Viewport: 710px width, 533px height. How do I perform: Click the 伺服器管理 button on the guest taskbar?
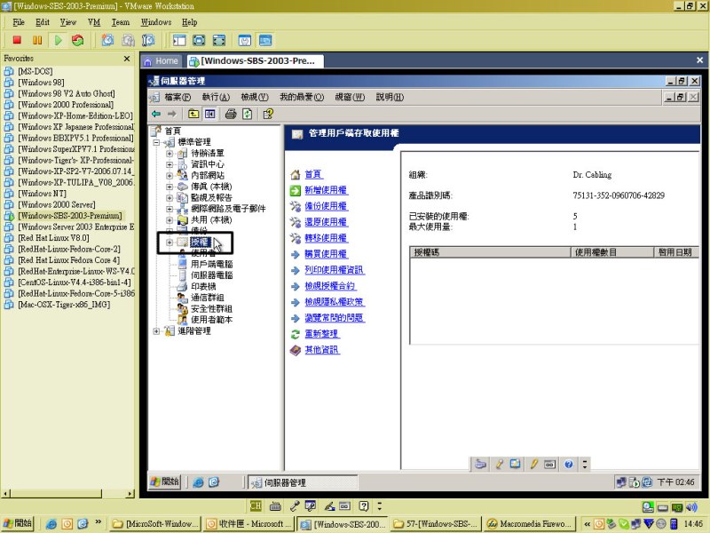tap(303, 482)
